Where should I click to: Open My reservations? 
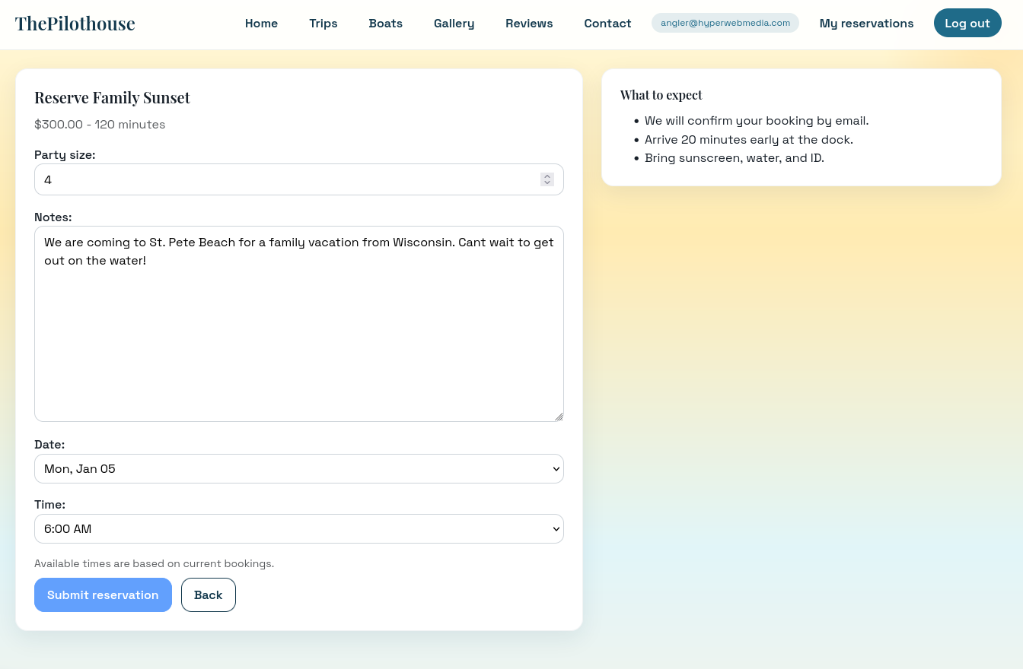866,23
